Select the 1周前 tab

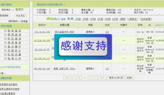[122, 19]
